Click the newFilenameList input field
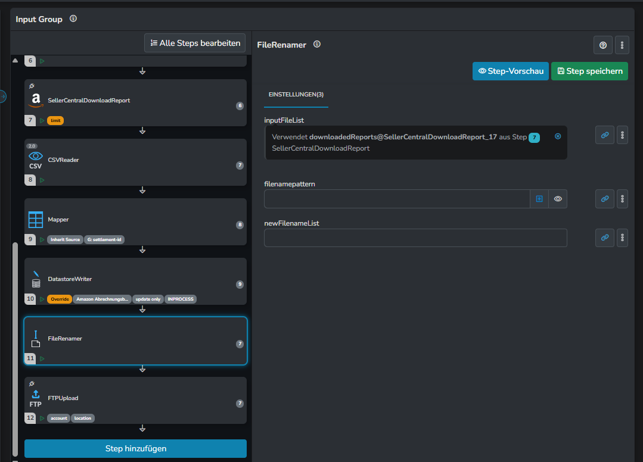 pos(415,238)
